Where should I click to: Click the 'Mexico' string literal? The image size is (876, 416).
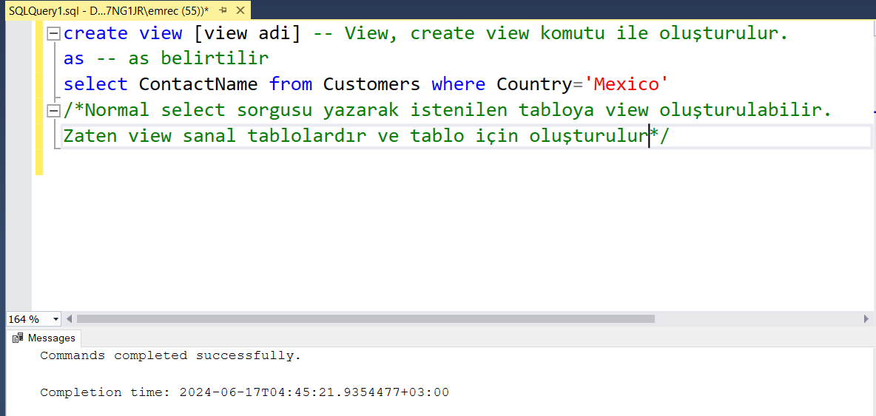tap(626, 84)
